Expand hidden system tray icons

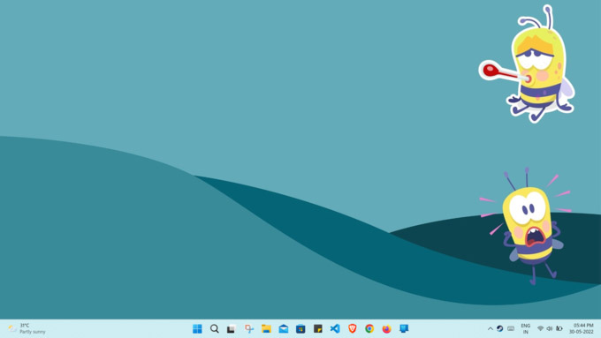[491, 328]
